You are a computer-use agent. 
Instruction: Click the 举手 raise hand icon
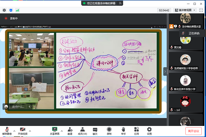point(123,131)
